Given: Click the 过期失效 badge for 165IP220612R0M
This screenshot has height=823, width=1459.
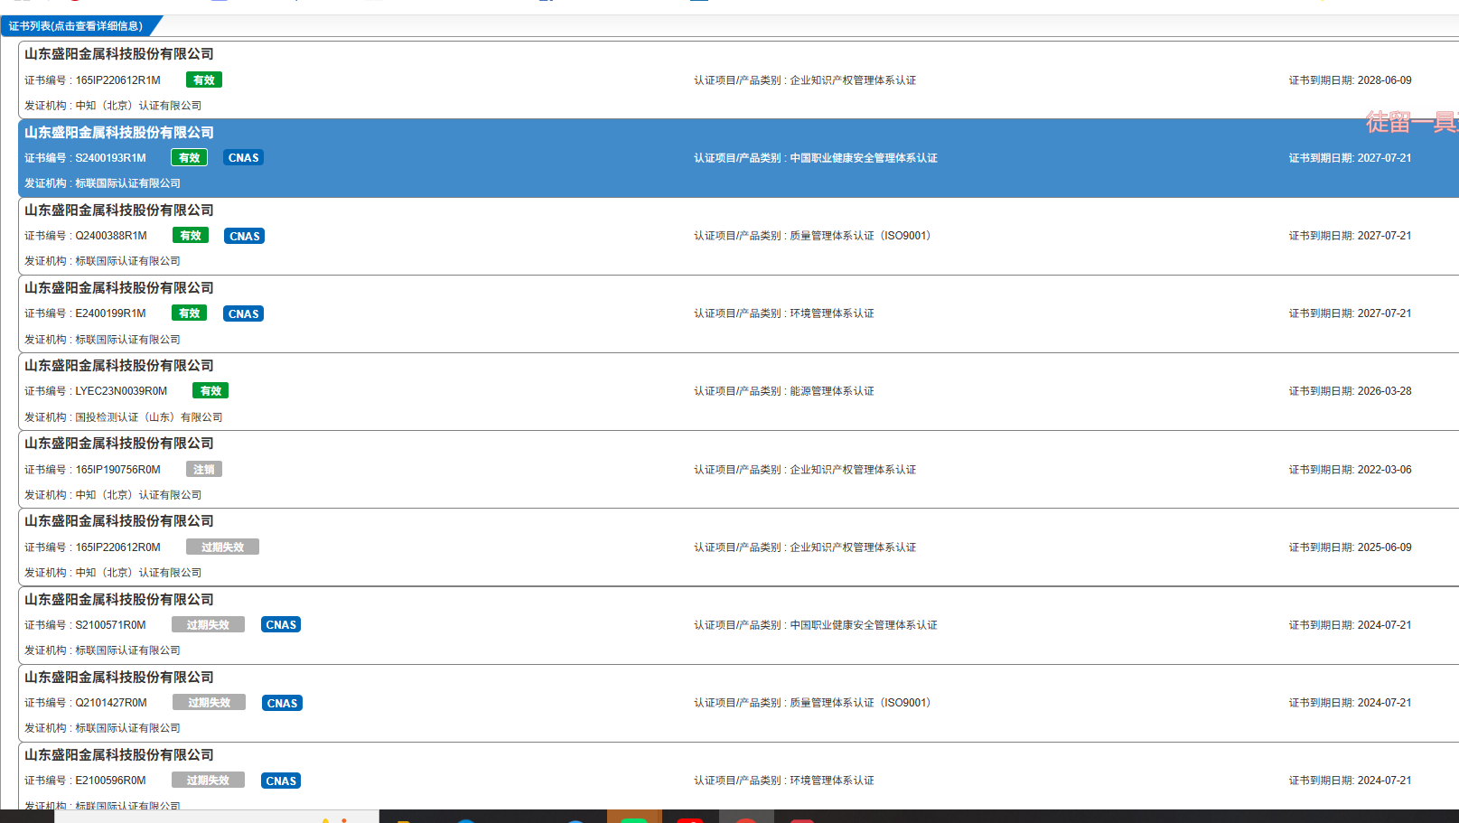Looking at the screenshot, I should [x=222, y=547].
